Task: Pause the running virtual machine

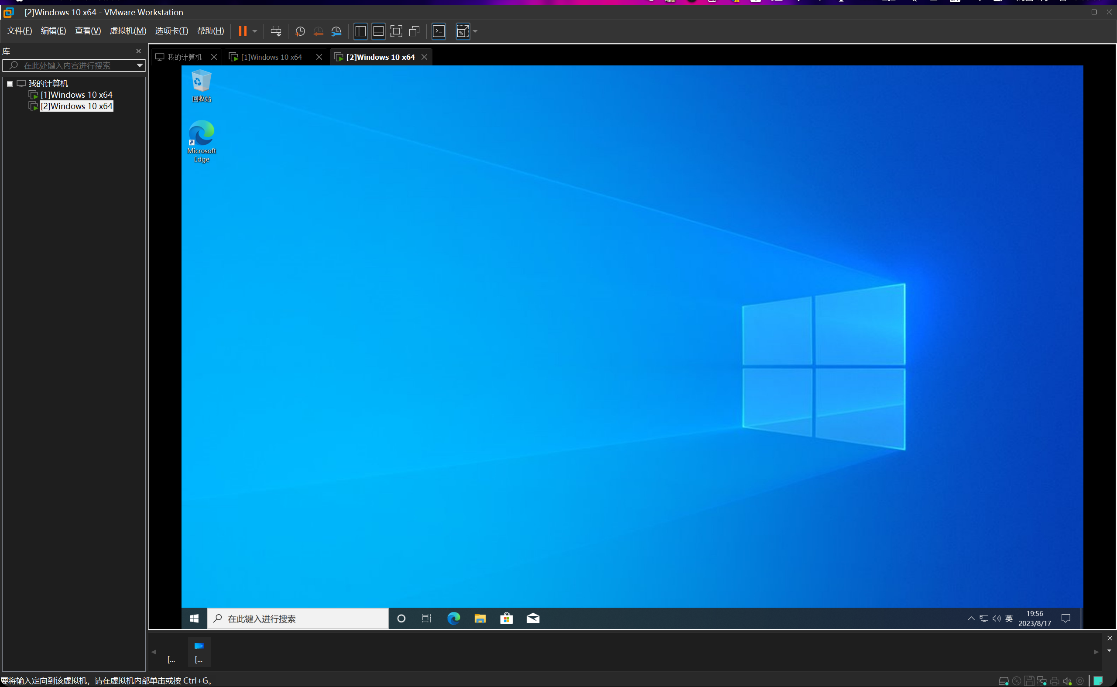Action: tap(243, 31)
